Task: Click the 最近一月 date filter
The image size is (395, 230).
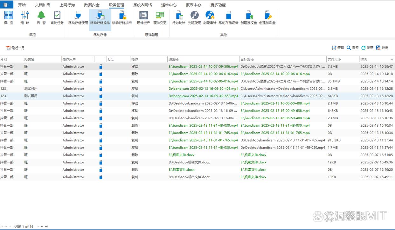Action: (x=15, y=48)
